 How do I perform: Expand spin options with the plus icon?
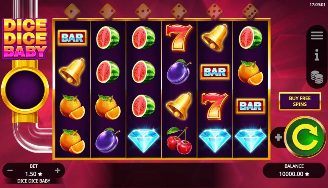pos(278,137)
